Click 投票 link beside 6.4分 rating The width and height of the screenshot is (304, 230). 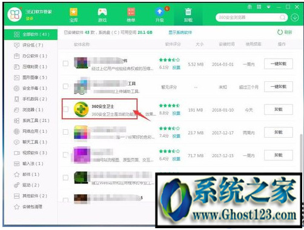pyautogui.click(x=176, y=159)
